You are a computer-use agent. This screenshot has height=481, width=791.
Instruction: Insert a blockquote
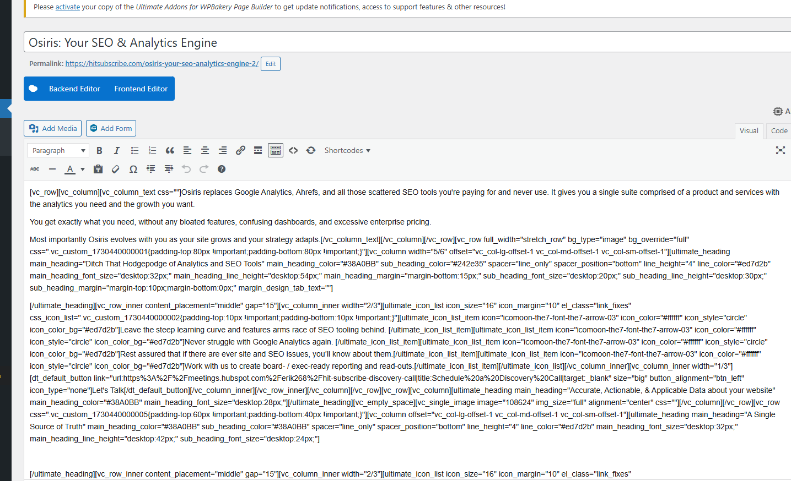[x=170, y=150]
